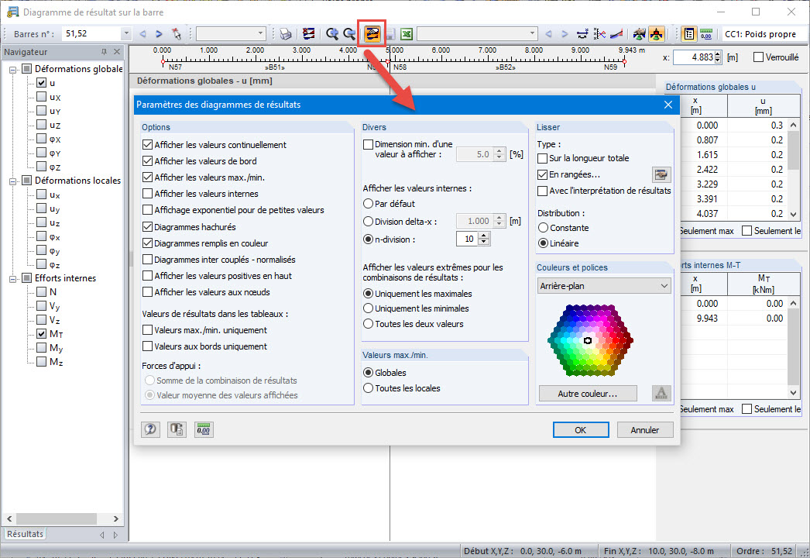The image size is (810, 558).
Task: Open the Arrière-plan dropdown
Action: (x=604, y=286)
